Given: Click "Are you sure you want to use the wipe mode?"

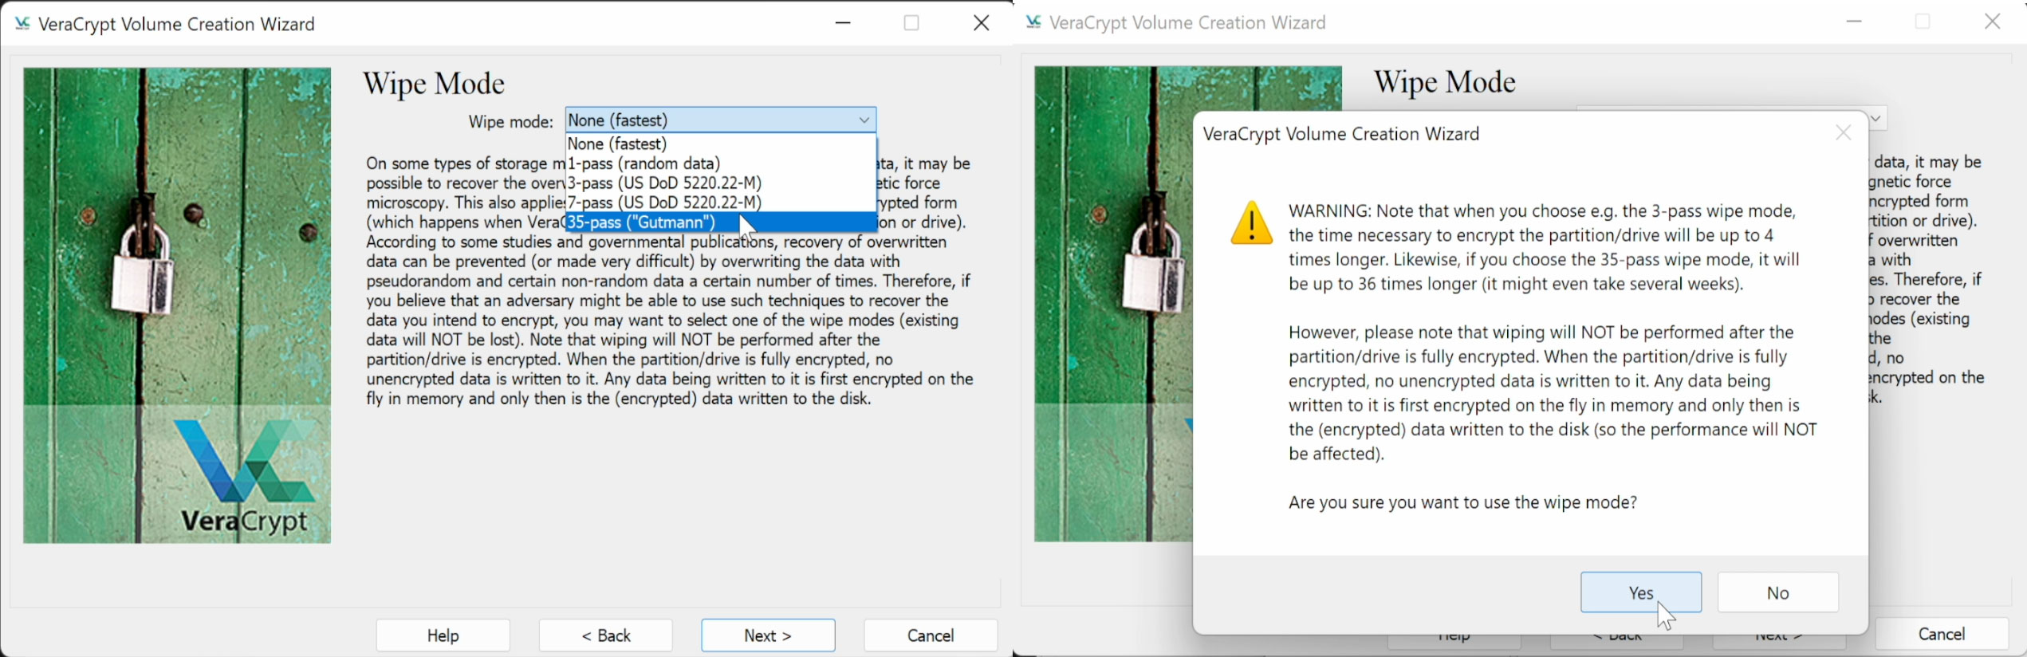Looking at the screenshot, I should [x=1462, y=502].
